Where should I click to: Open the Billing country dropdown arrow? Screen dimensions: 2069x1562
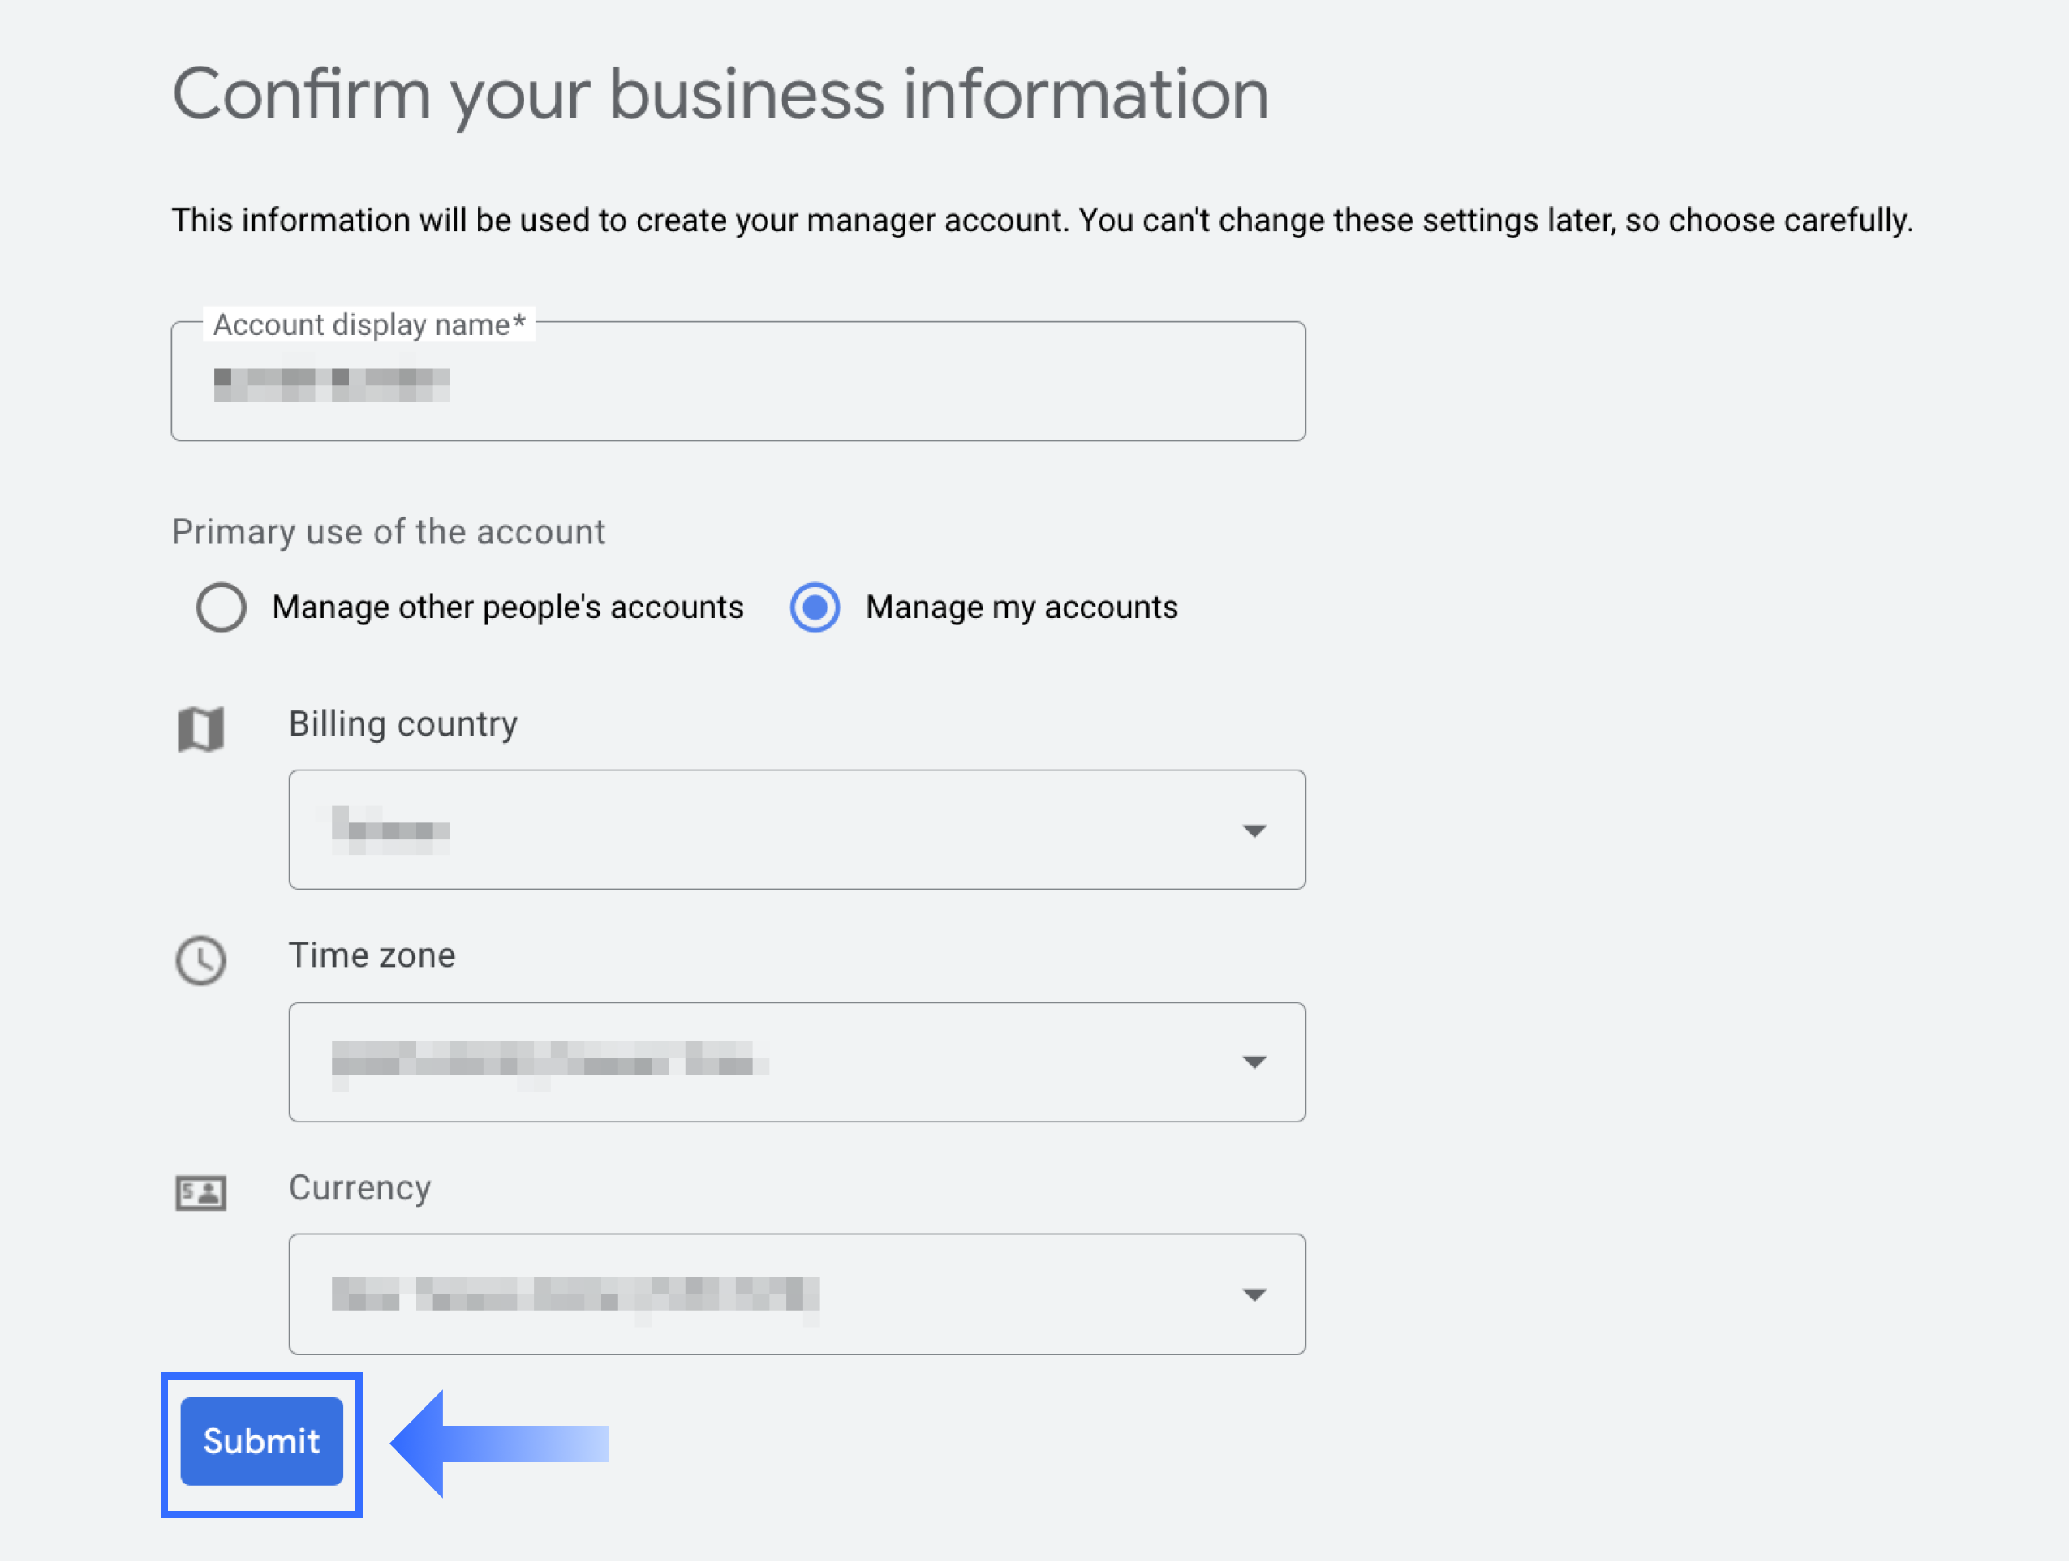(x=1254, y=830)
